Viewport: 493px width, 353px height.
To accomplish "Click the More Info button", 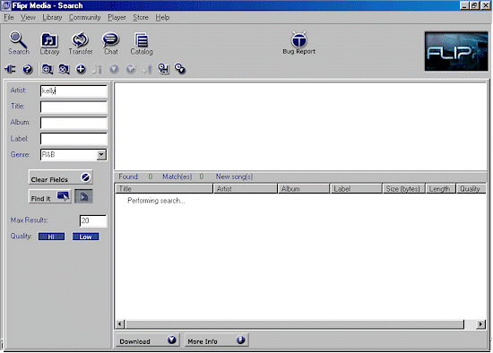I will 216,340.
